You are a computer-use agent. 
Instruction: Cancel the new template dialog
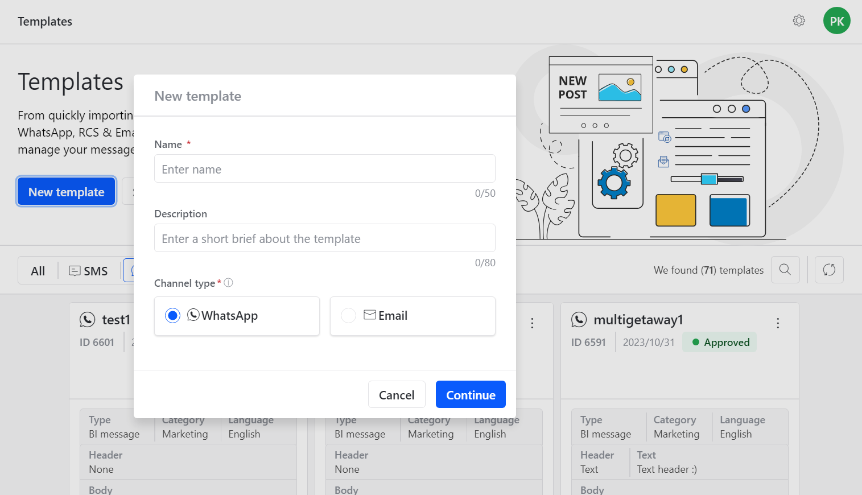[397, 394]
